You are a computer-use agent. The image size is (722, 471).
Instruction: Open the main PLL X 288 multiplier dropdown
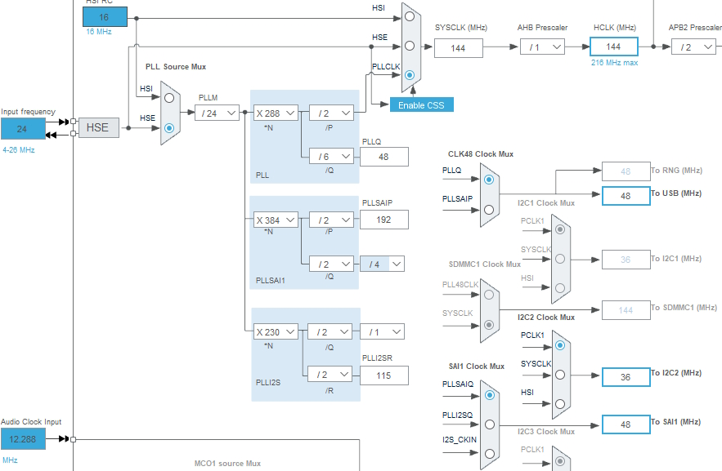[x=276, y=113]
